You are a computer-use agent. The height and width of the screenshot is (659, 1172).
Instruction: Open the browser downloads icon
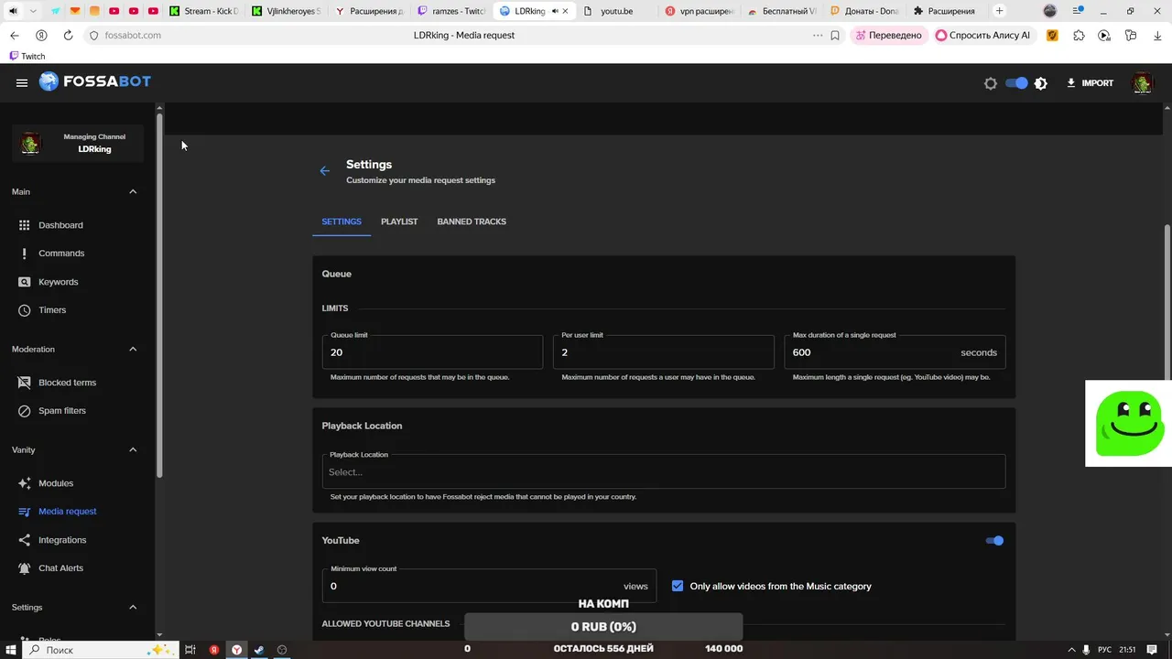tap(1157, 36)
